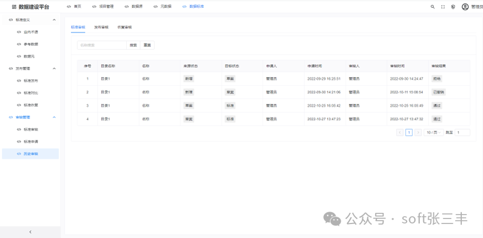Click review time 2022-10-11 15:08:54

tap(407, 92)
